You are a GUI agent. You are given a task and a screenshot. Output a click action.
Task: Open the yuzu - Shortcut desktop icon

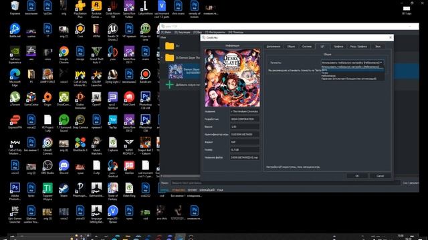(113, 169)
